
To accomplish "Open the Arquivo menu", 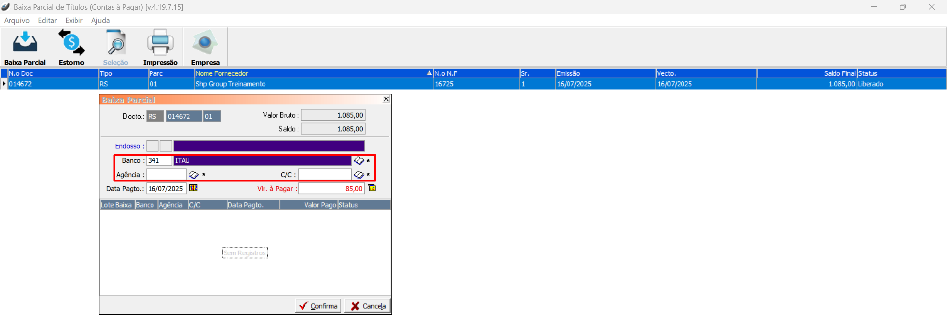I will coord(17,21).
